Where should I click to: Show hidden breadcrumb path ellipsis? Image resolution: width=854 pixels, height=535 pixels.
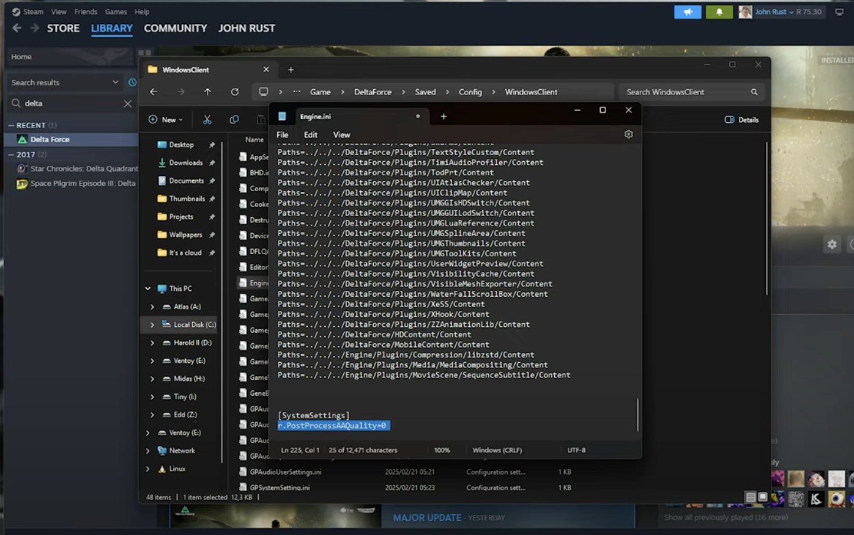[297, 92]
